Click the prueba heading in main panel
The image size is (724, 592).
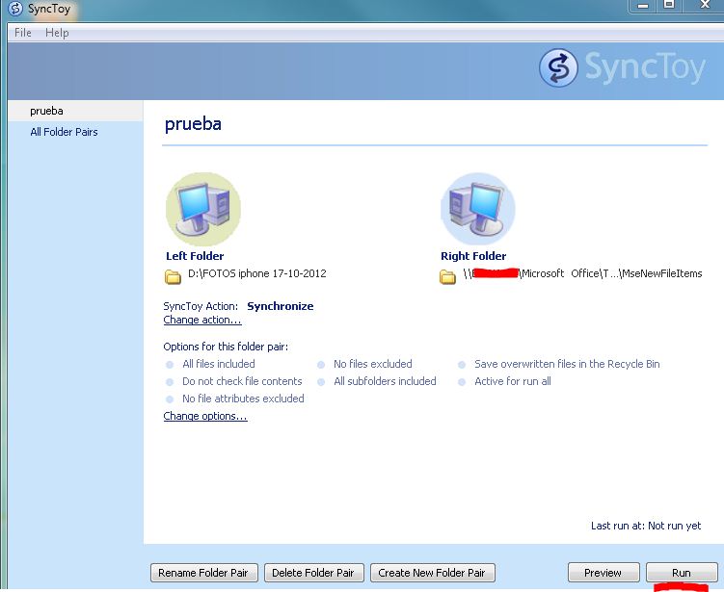click(193, 124)
